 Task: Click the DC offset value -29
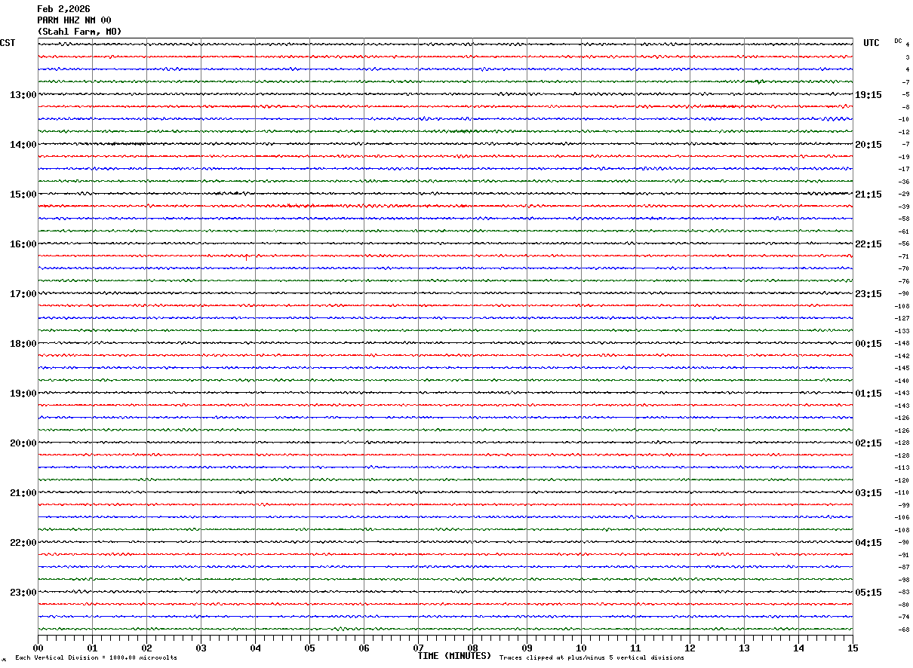click(903, 195)
